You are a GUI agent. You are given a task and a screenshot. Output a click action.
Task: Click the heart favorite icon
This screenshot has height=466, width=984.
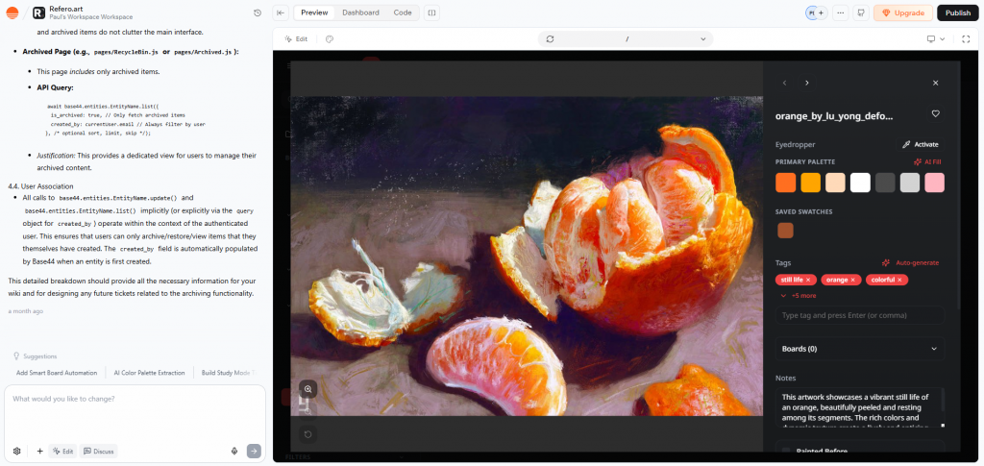[935, 114]
